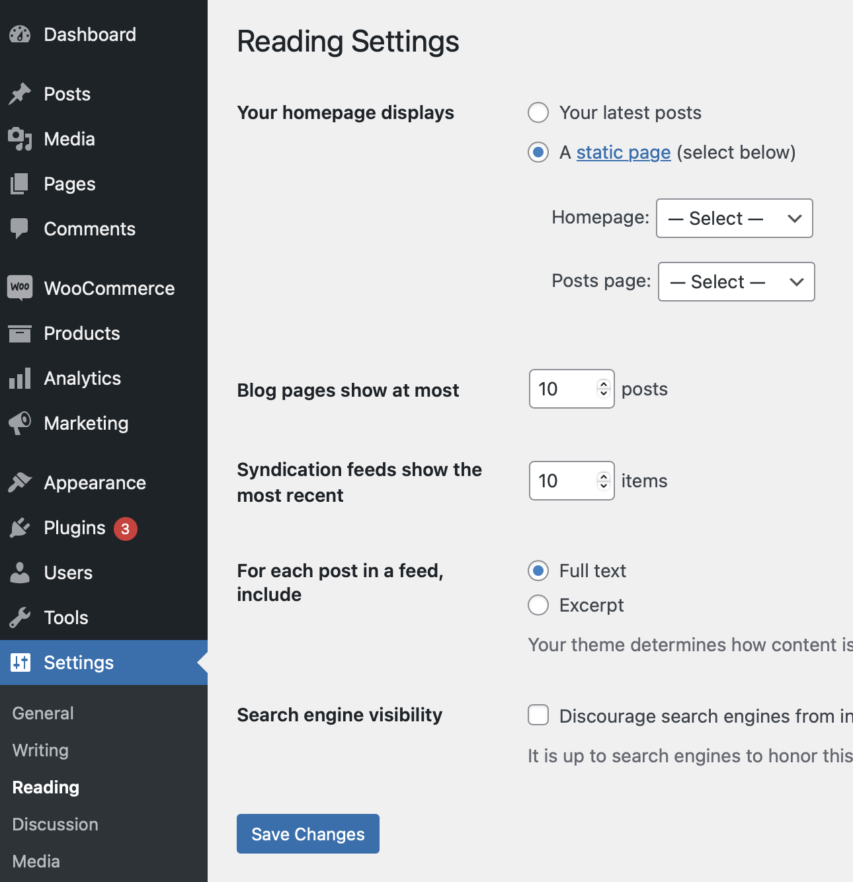Click 'Search engine visibility' label

(x=340, y=715)
